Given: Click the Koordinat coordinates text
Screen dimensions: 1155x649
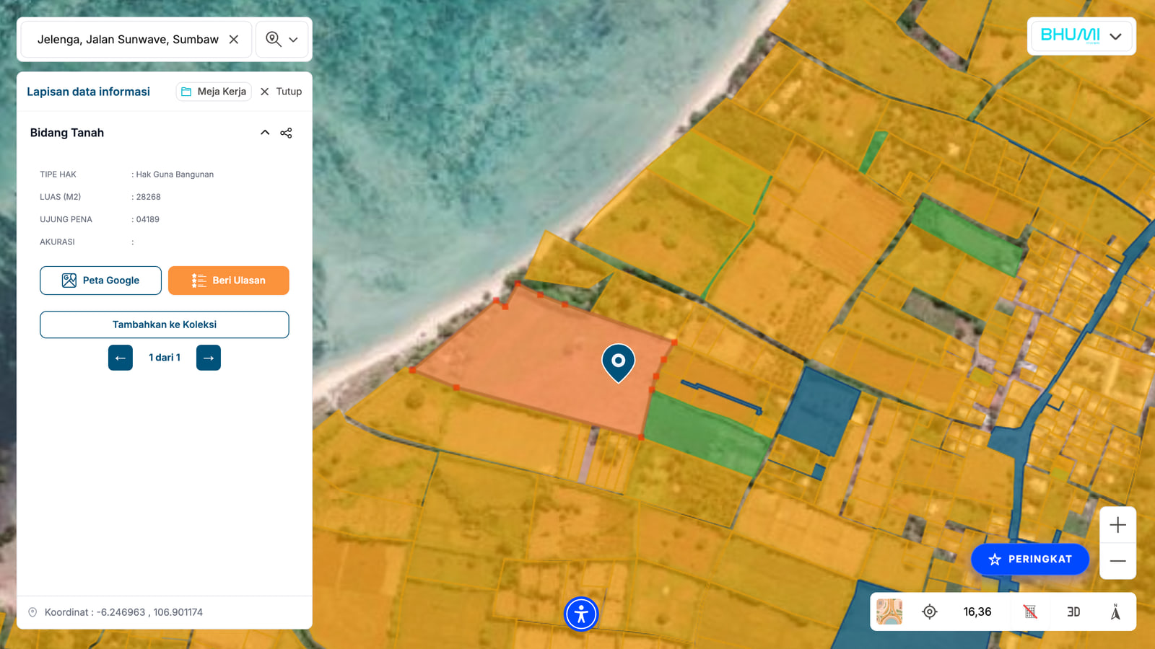Looking at the screenshot, I should pyautogui.click(x=123, y=612).
